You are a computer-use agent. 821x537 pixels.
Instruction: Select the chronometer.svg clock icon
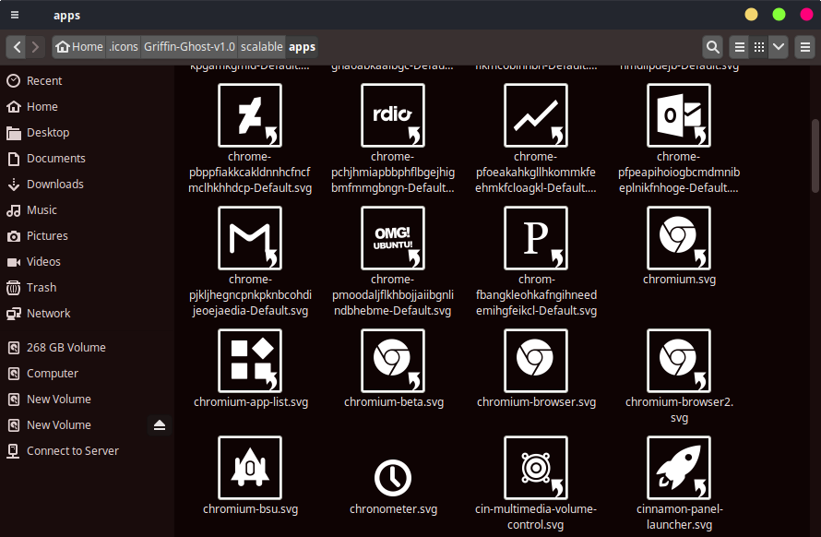click(x=393, y=477)
